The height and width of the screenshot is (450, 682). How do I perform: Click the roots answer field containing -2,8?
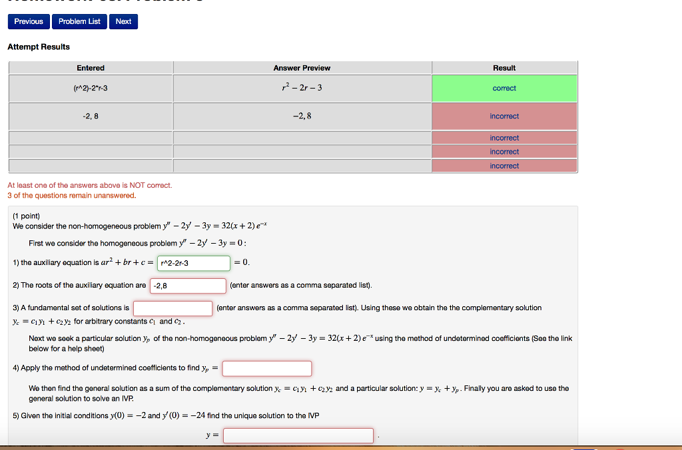(187, 285)
